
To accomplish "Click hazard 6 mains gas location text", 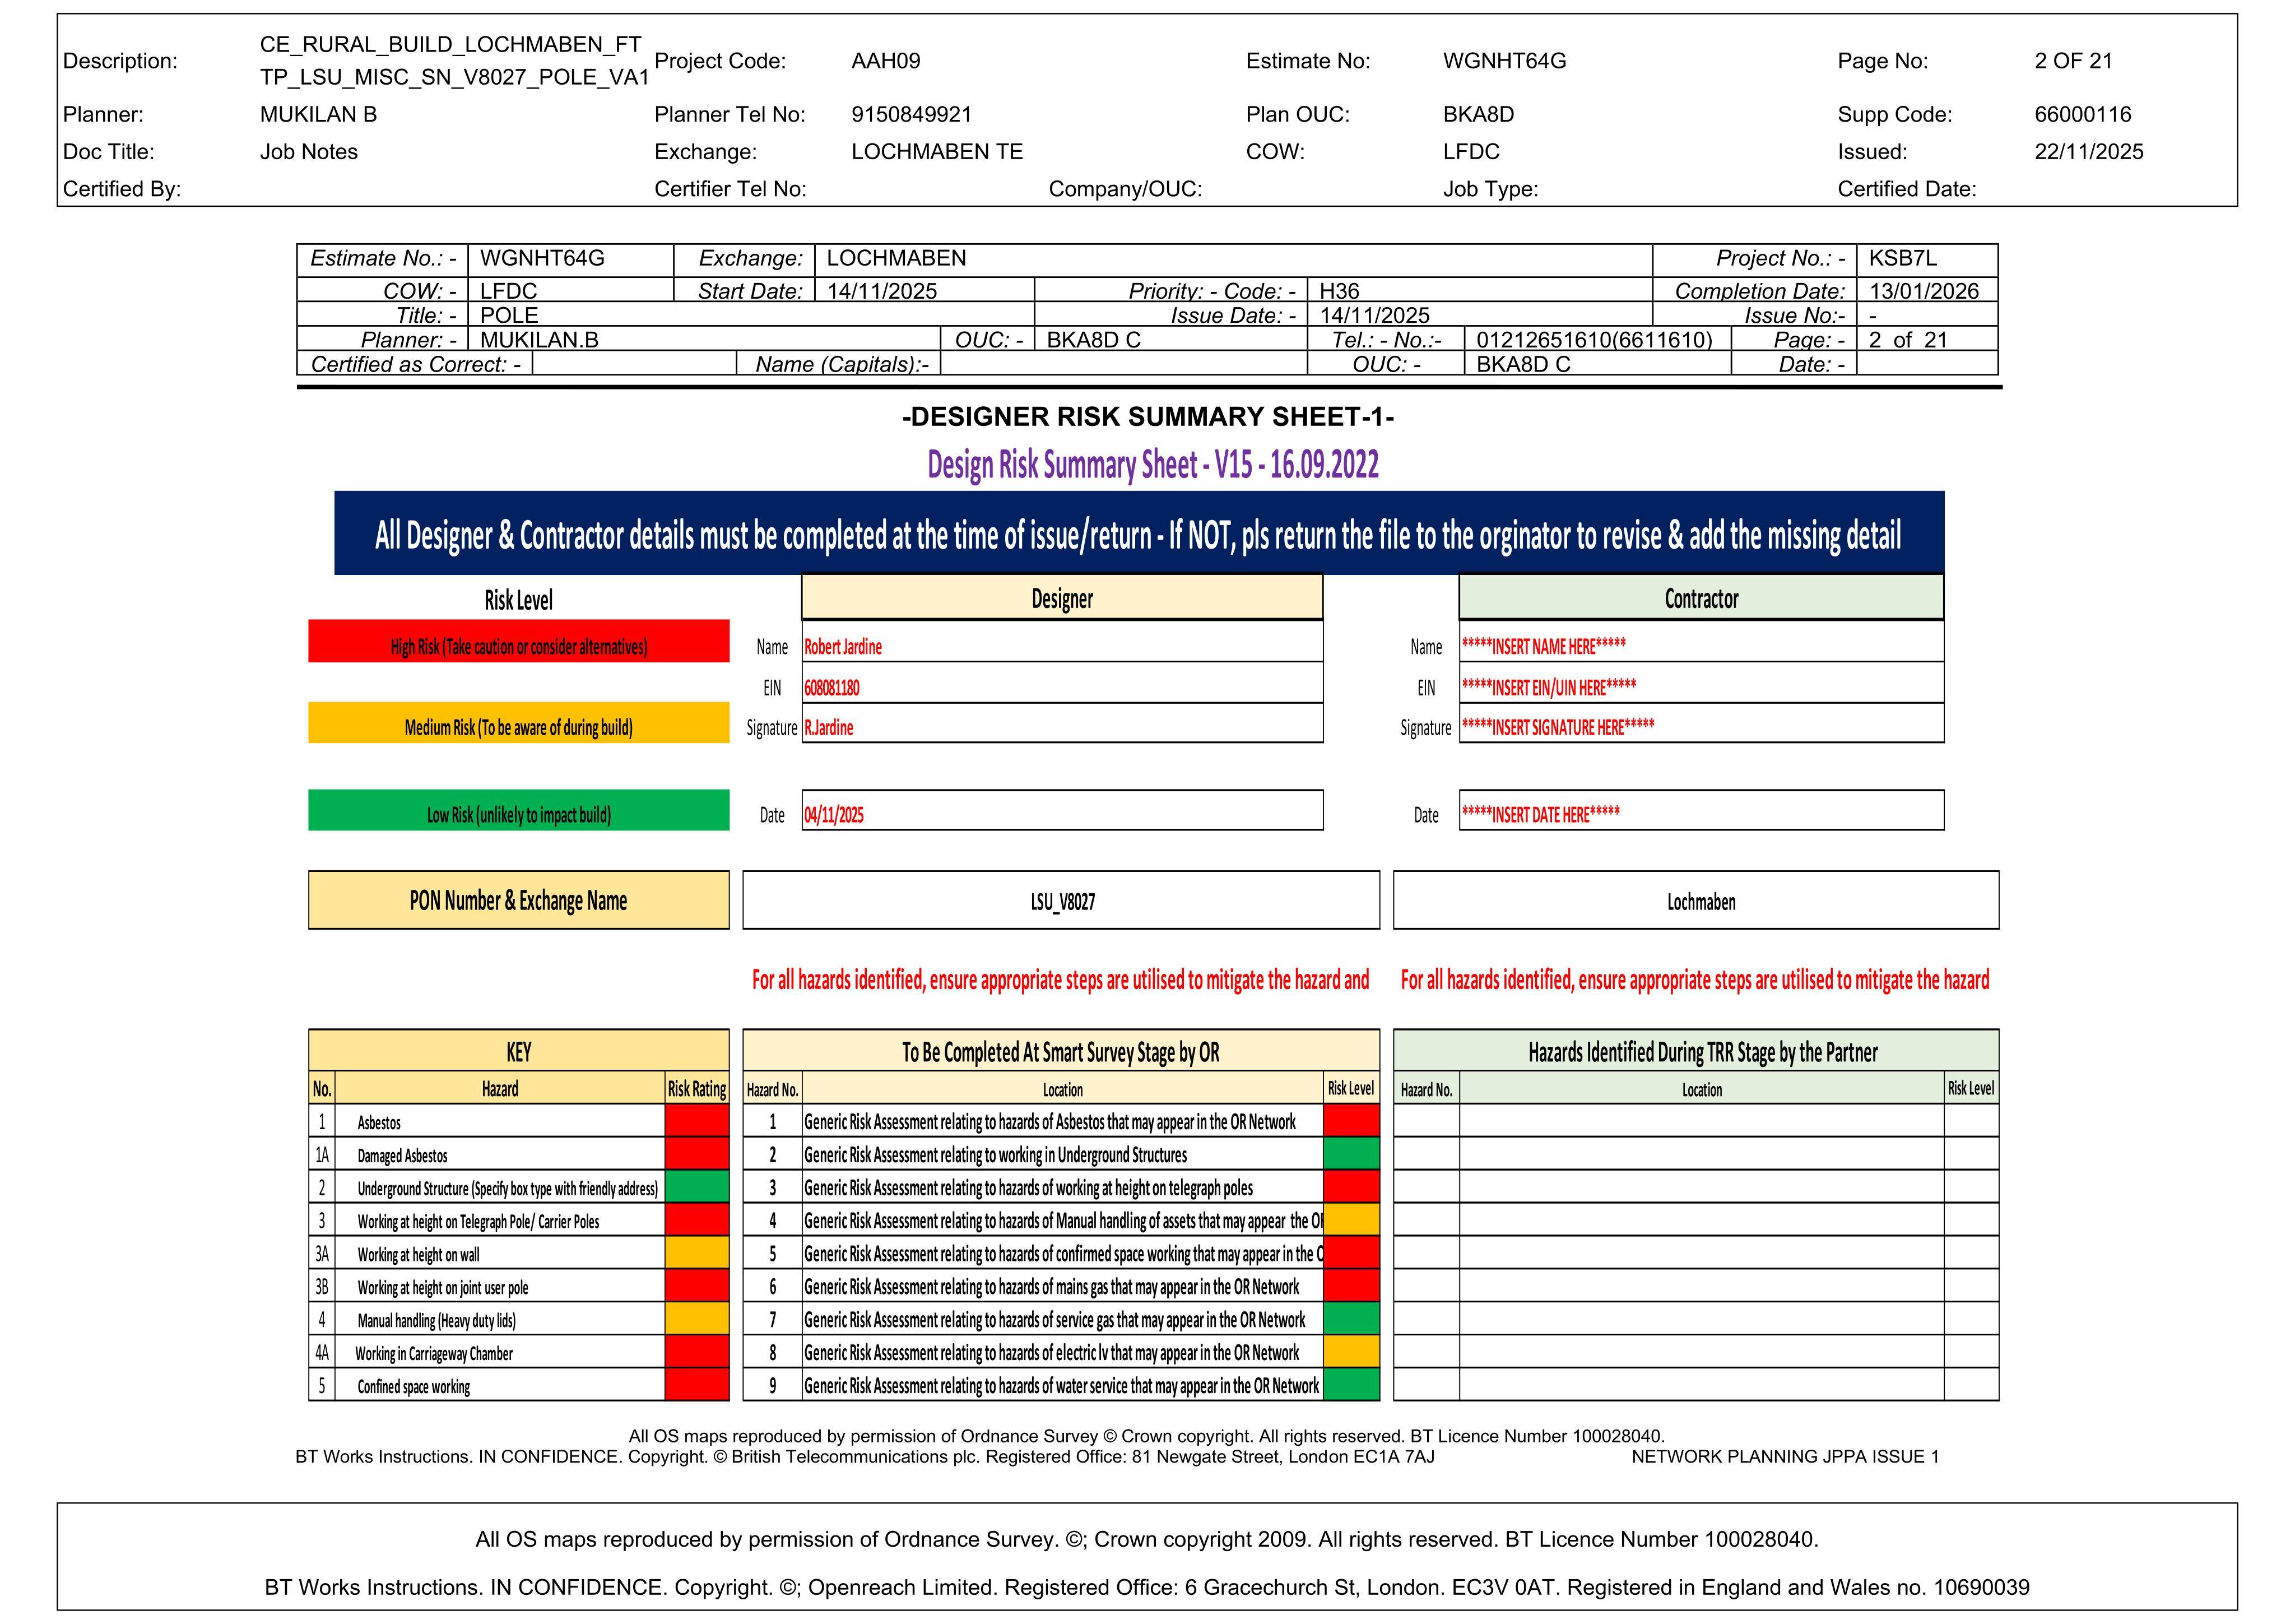I will (1052, 1286).
